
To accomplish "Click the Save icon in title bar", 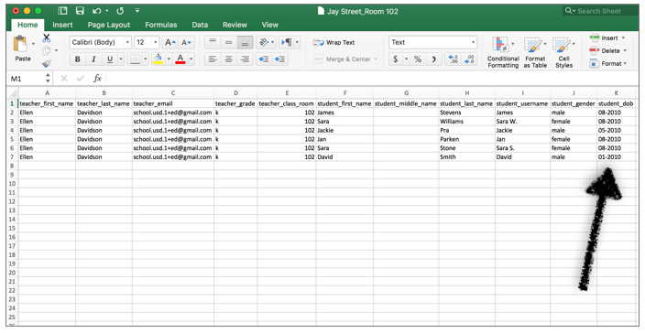I will [80, 11].
